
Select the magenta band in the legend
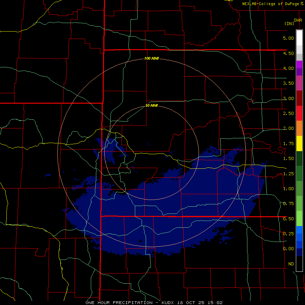pos(299,64)
